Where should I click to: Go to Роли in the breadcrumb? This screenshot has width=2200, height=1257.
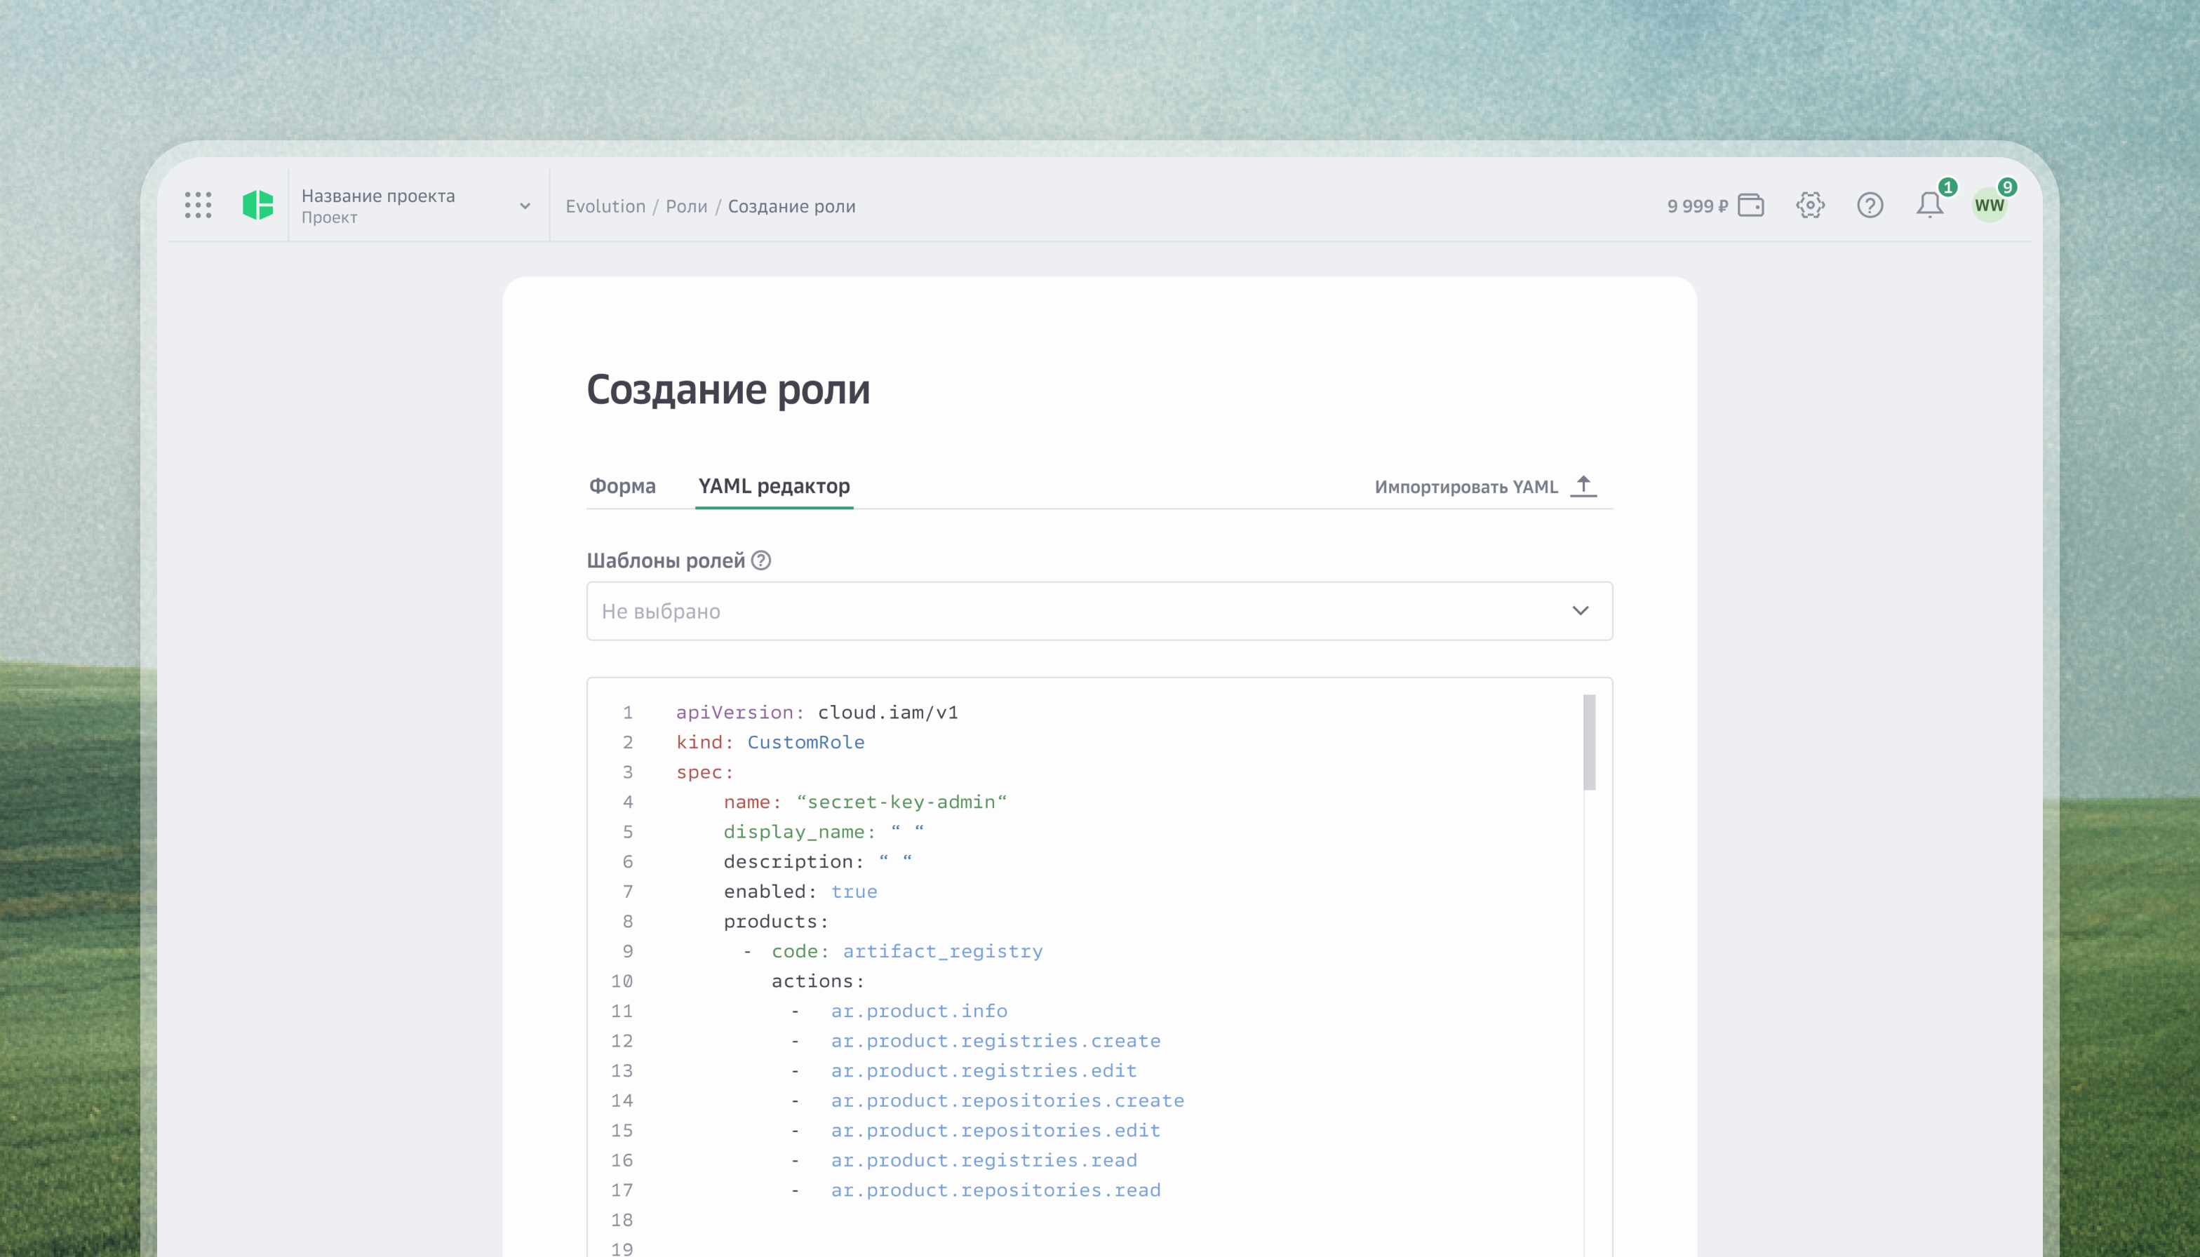[686, 206]
